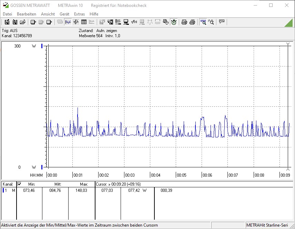Screen dimensions: 295x229
Task: Select channel 1 M row in table
Action: (x=9, y=190)
